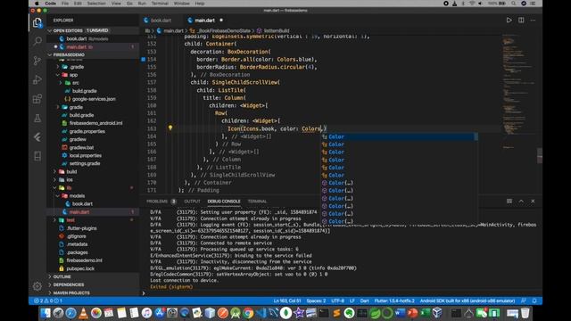This screenshot has height=321, width=571.
Task: Select the main.dart editor tab
Action: click(204, 21)
